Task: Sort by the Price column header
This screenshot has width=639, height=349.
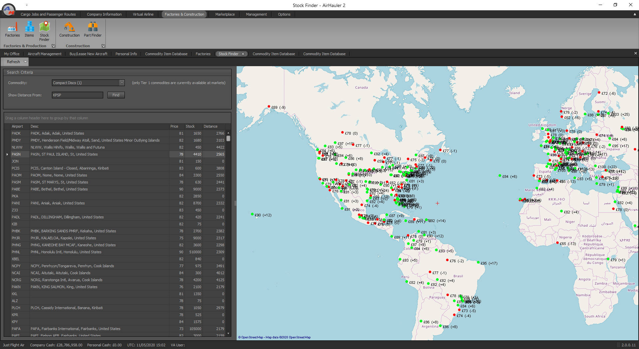Action: [174, 126]
